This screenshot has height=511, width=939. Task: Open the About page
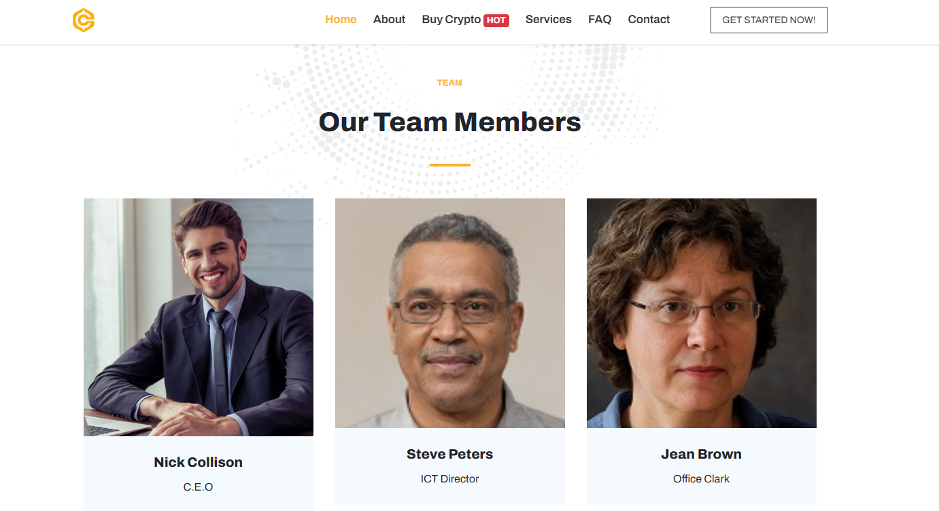pyautogui.click(x=389, y=20)
